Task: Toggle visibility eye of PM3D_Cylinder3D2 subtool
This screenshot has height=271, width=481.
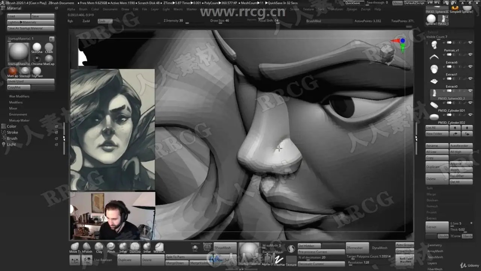Action: 470,115
